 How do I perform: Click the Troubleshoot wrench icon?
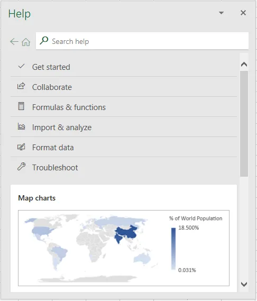[21, 167]
